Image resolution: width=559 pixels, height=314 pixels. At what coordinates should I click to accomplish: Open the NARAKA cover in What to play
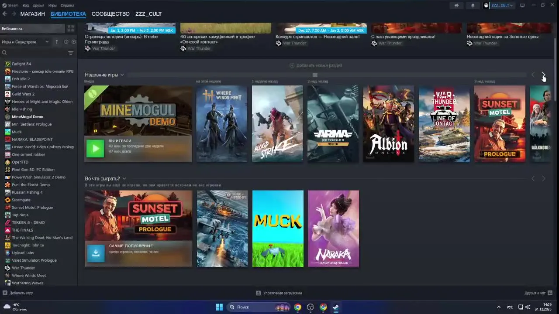(x=333, y=229)
